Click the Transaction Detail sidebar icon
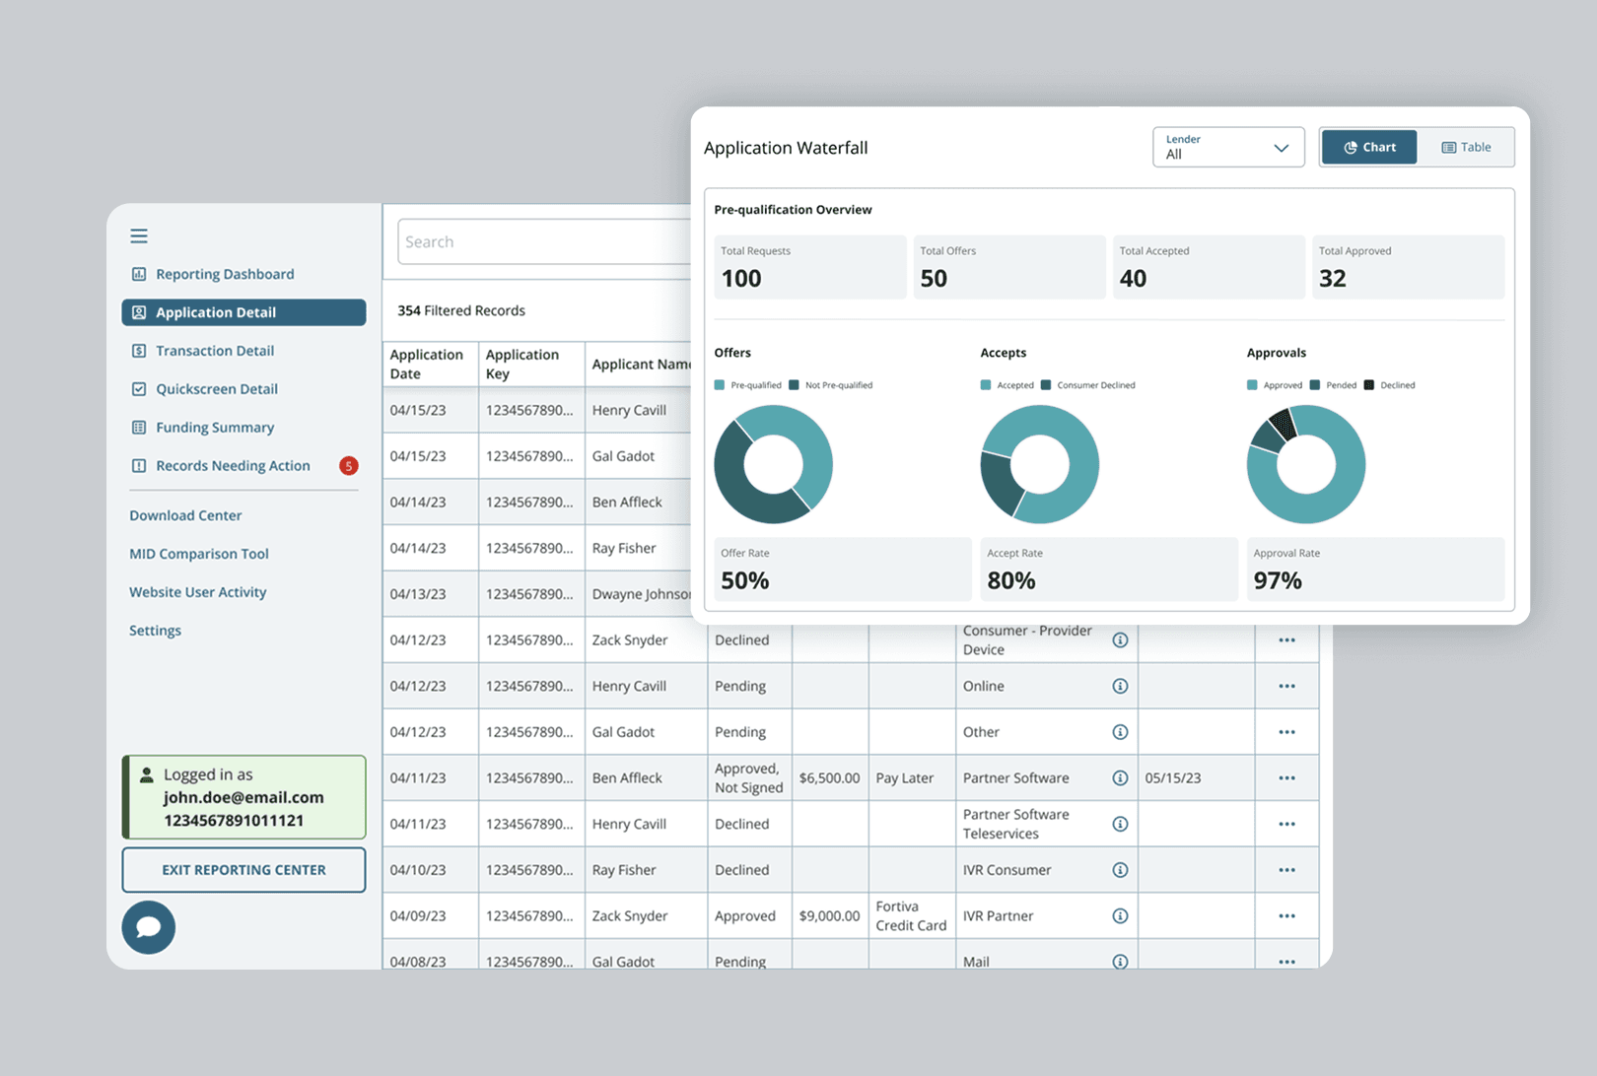The image size is (1597, 1076). 138,350
